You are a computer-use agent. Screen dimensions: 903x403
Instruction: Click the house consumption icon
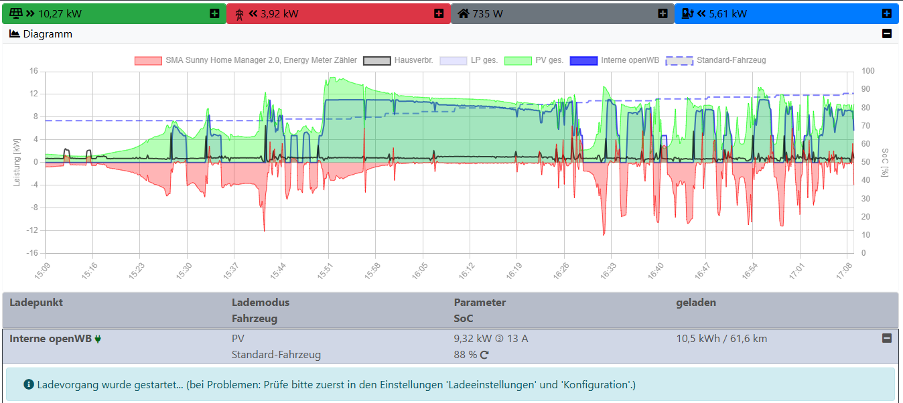(464, 13)
